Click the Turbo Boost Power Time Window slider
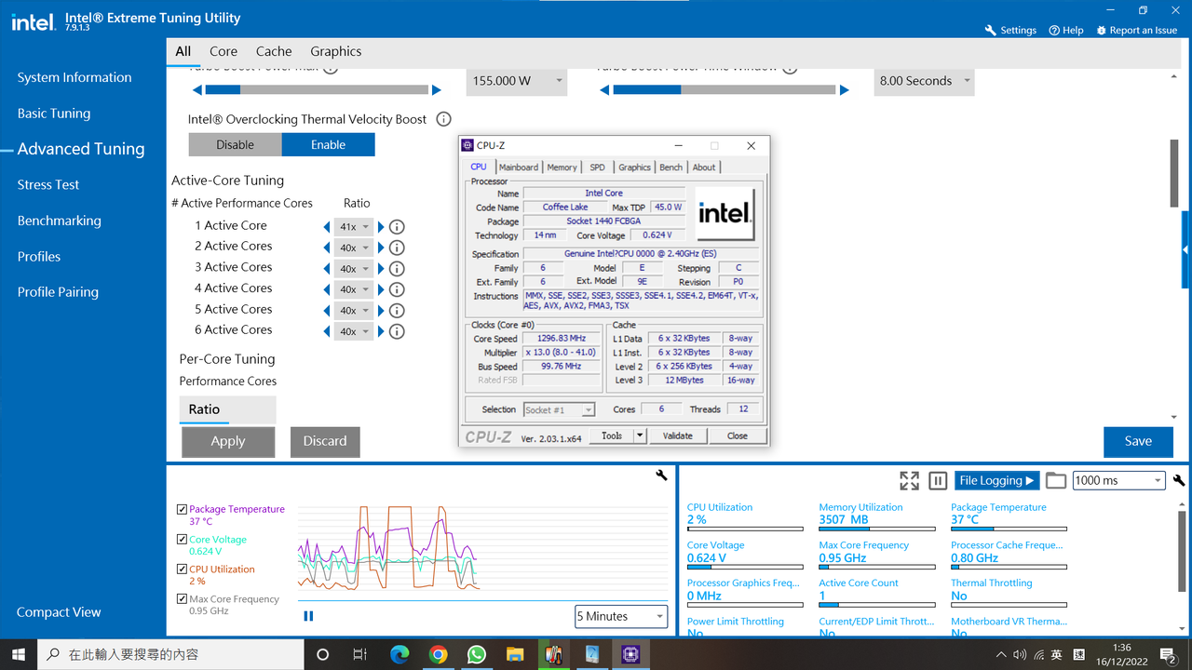Screen dimensions: 1192x670 coord(725,90)
